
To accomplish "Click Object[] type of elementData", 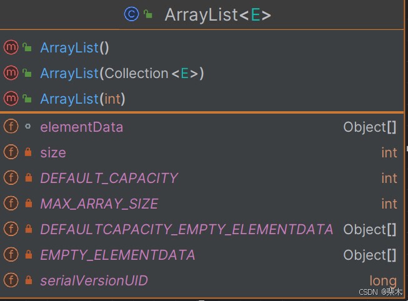I will pos(370,127).
